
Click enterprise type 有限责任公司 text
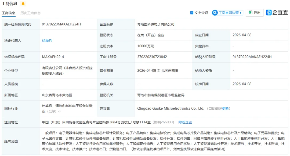coord(67,71)
